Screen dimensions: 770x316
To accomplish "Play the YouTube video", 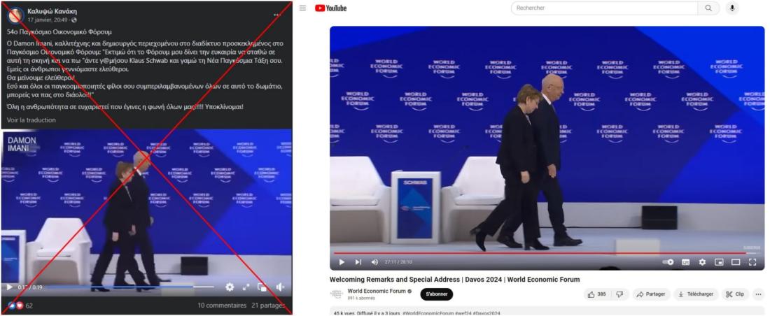I will tap(342, 262).
